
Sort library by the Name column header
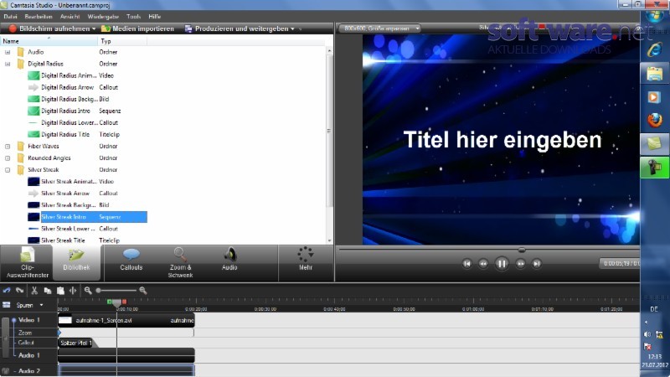click(49, 41)
